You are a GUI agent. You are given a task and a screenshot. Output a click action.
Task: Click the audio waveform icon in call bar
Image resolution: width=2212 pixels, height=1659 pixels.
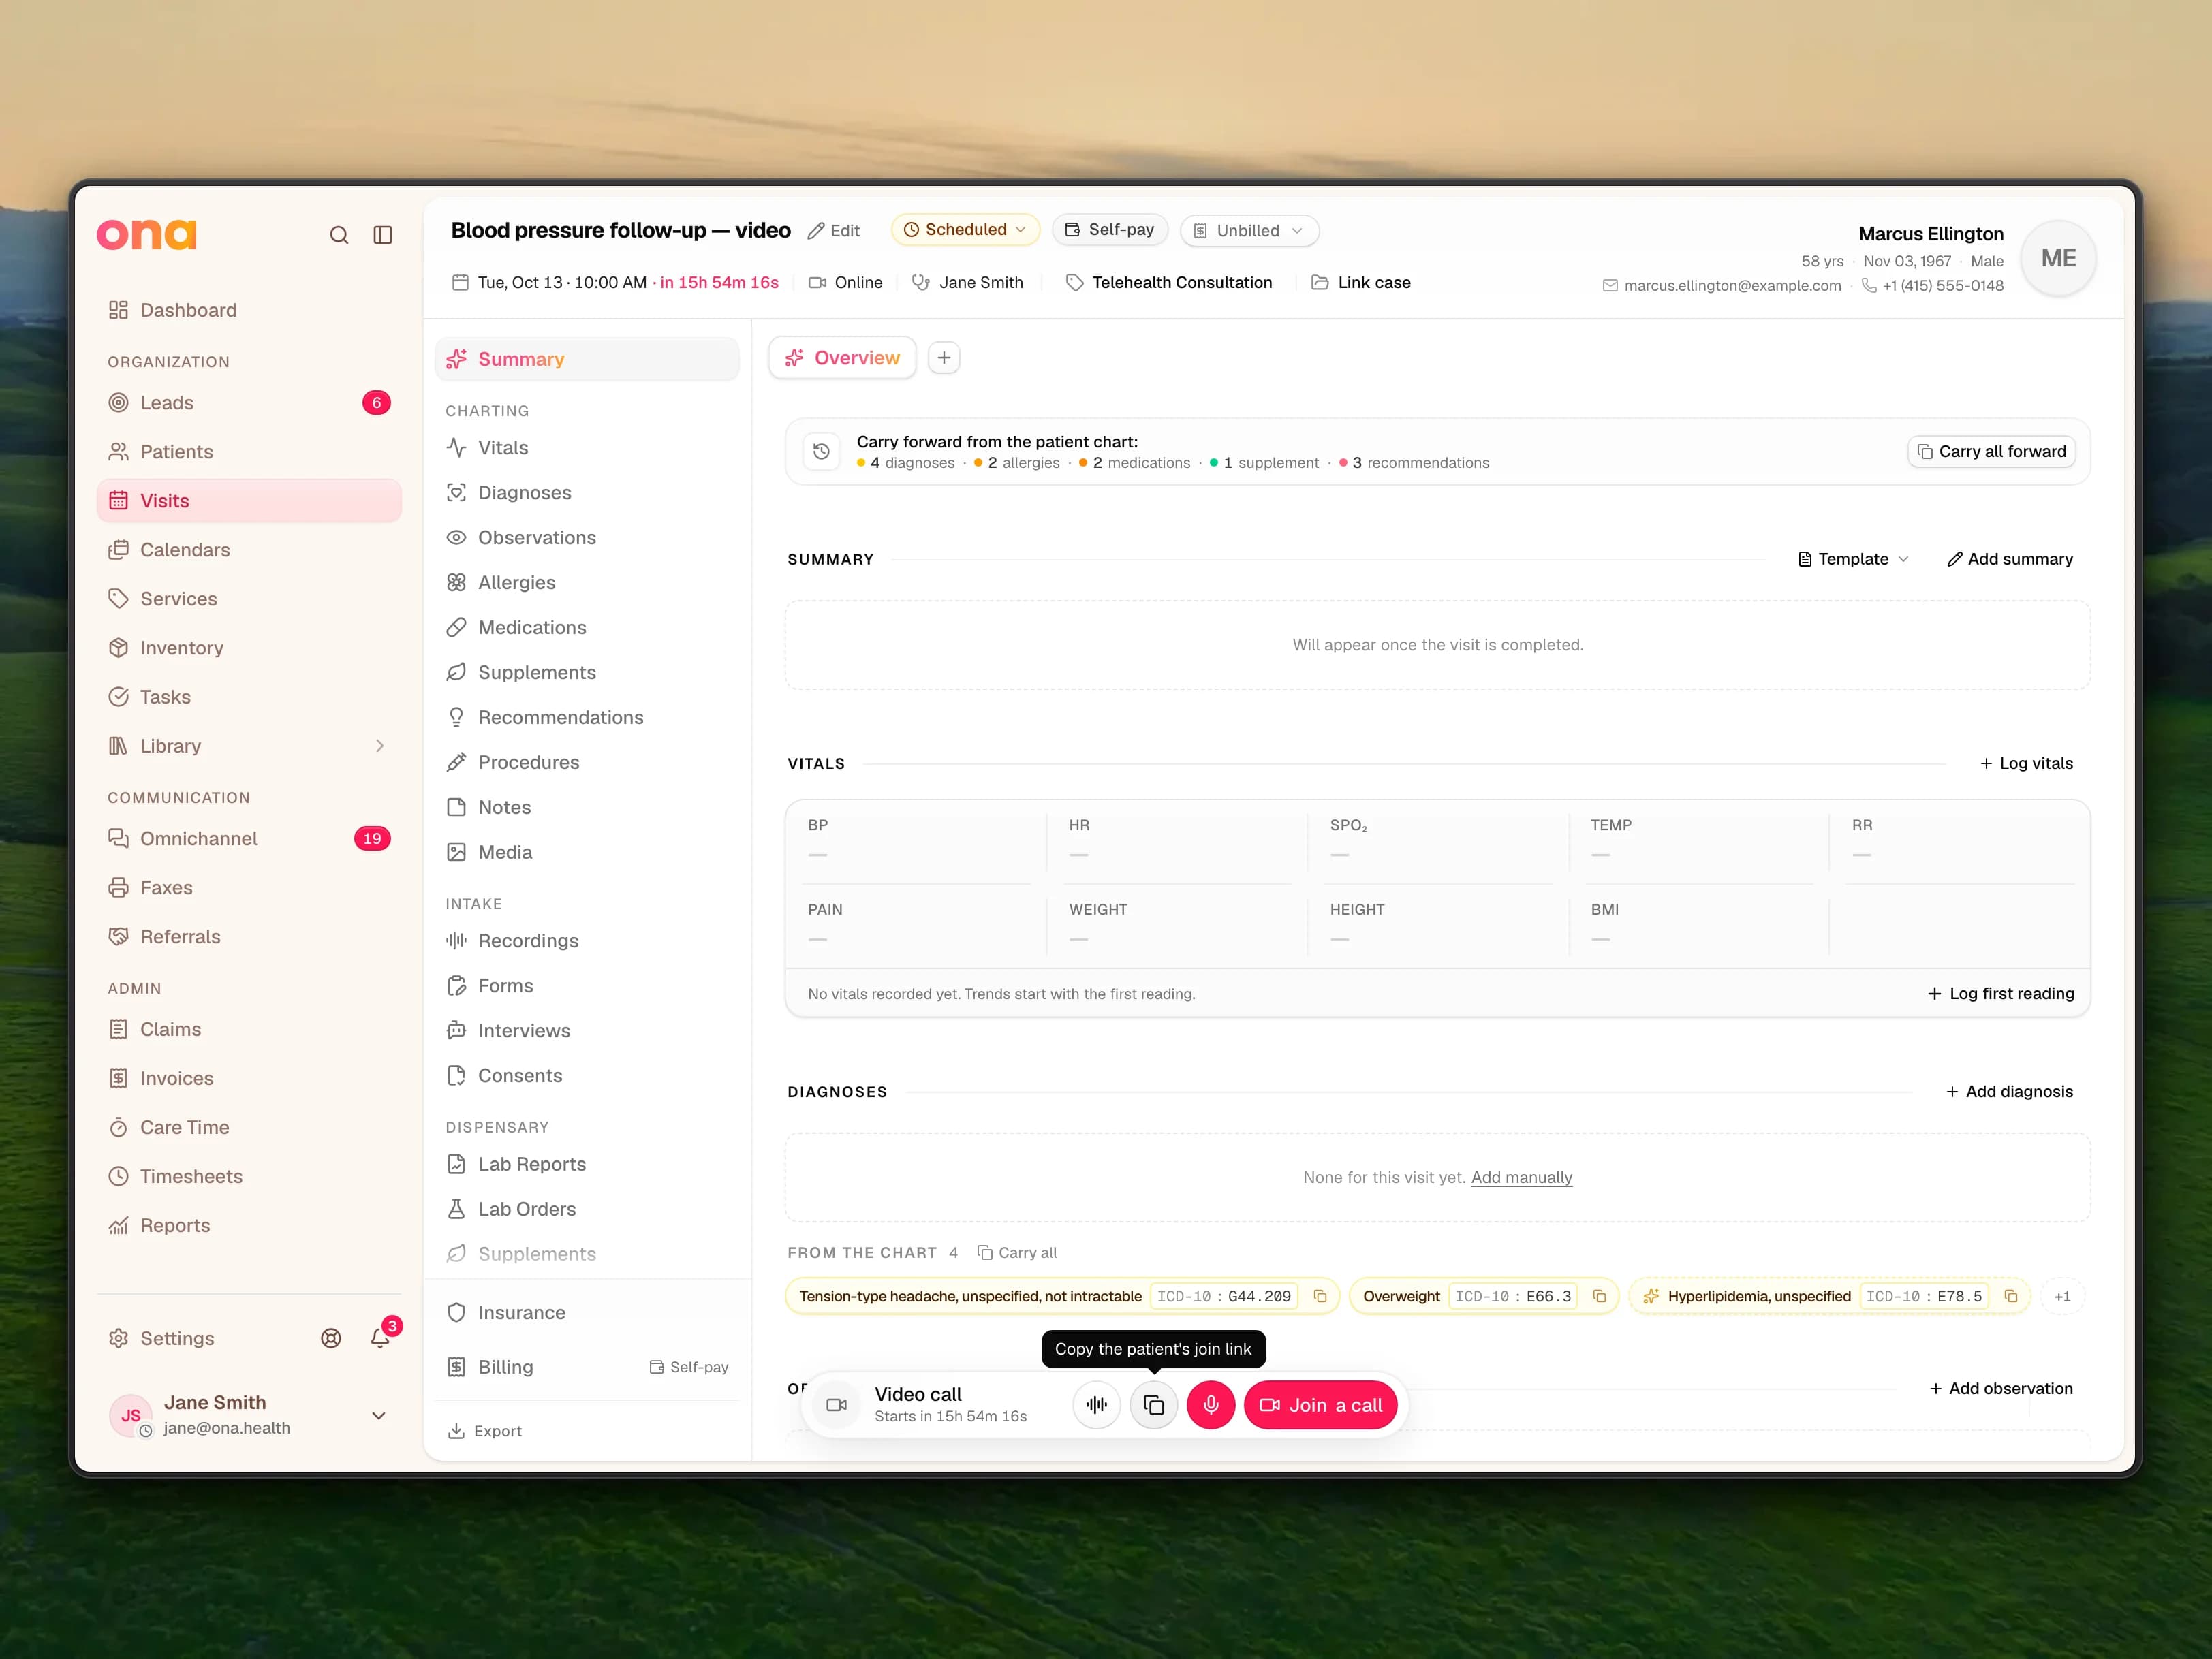click(1097, 1405)
